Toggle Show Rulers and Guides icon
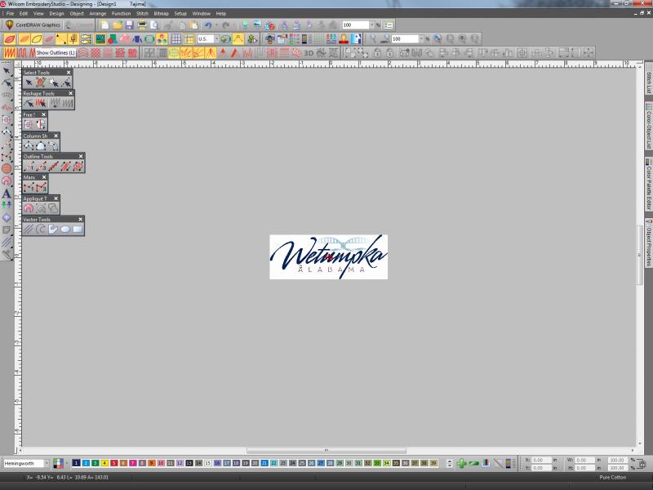This screenshot has height=490, width=653. [189, 39]
